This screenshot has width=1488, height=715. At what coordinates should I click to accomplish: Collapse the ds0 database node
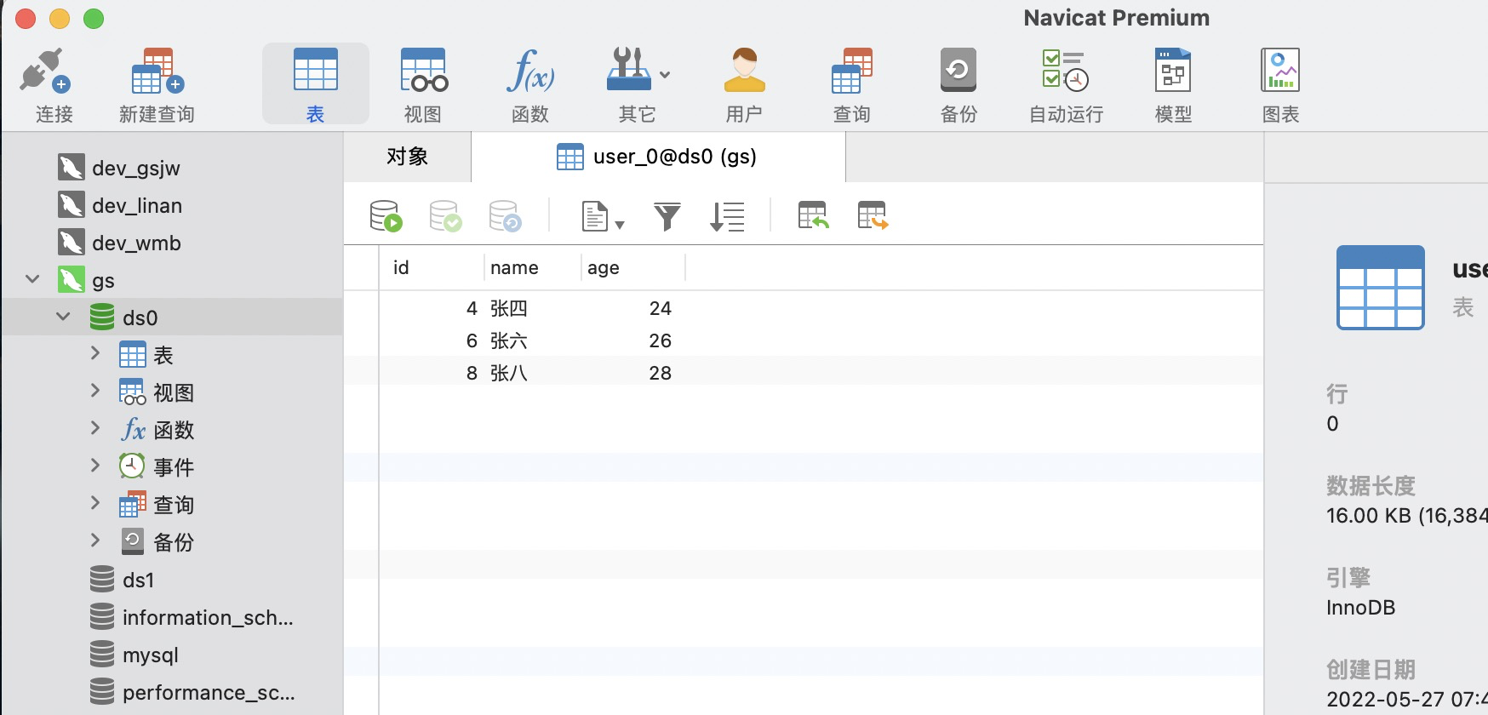pos(63,317)
